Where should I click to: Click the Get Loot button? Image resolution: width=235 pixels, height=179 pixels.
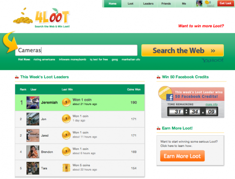[x=225, y=3]
